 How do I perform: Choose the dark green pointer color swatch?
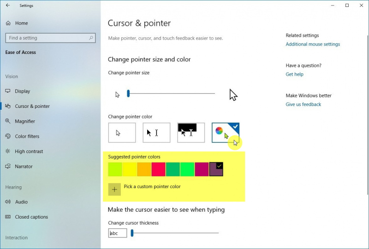point(173,169)
